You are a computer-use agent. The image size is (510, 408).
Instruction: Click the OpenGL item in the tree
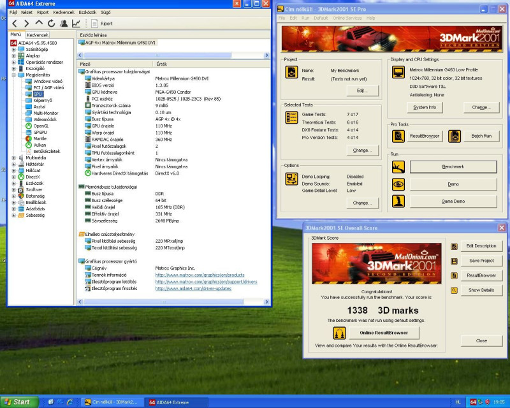[x=40, y=126]
